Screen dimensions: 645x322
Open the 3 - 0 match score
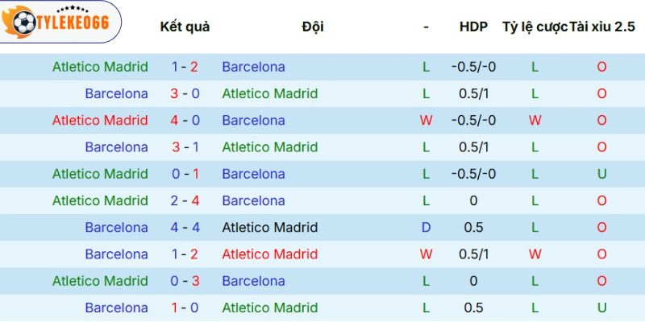[185, 93]
